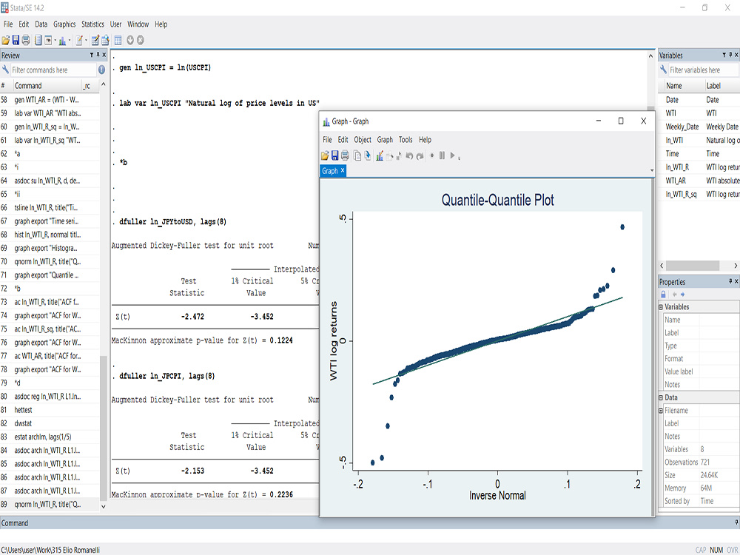The height and width of the screenshot is (555, 740).
Task: Close the Properties panel
Action: click(736, 281)
